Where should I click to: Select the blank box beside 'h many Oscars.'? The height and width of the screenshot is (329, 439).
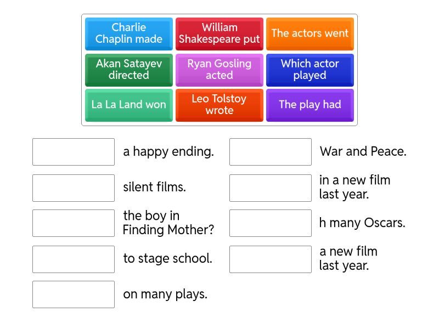(x=271, y=223)
